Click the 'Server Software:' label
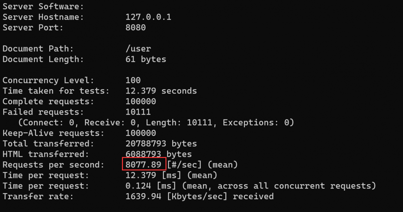The width and height of the screenshot is (403, 212). pyautogui.click(x=43, y=7)
